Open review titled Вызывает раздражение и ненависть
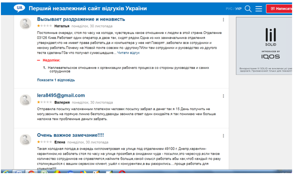Image resolution: width=293 pixels, height=174 pixels. (x=81, y=19)
